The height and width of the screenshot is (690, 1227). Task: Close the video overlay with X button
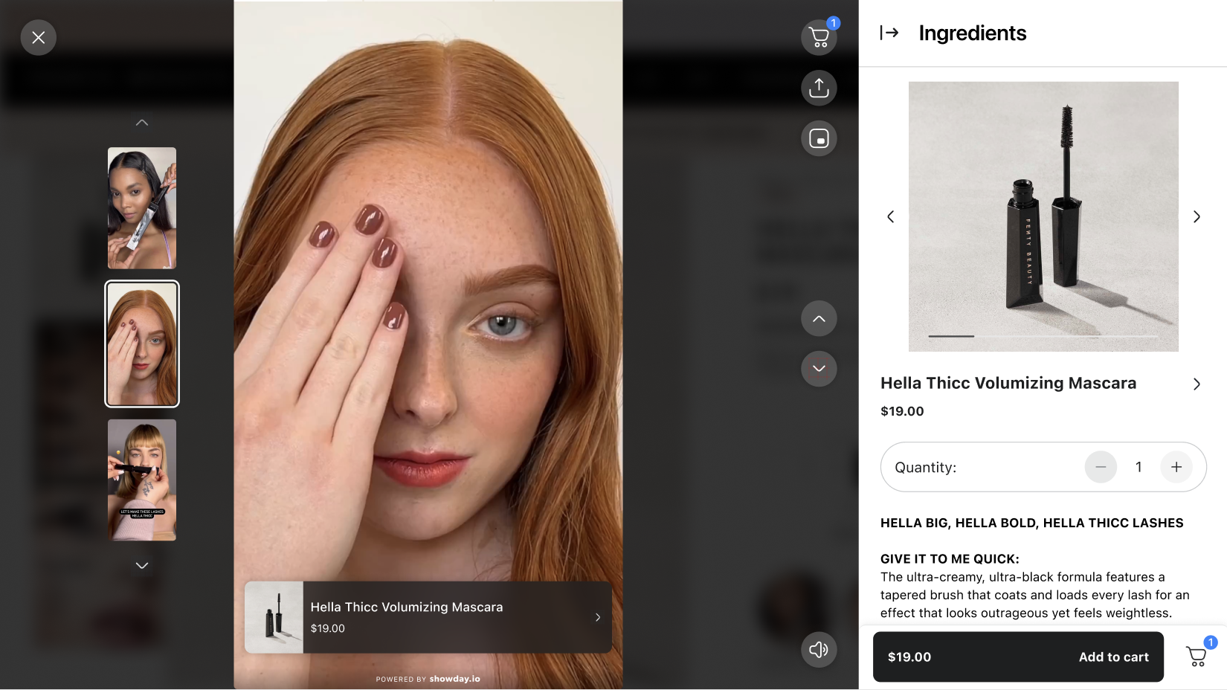coord(39,38)
